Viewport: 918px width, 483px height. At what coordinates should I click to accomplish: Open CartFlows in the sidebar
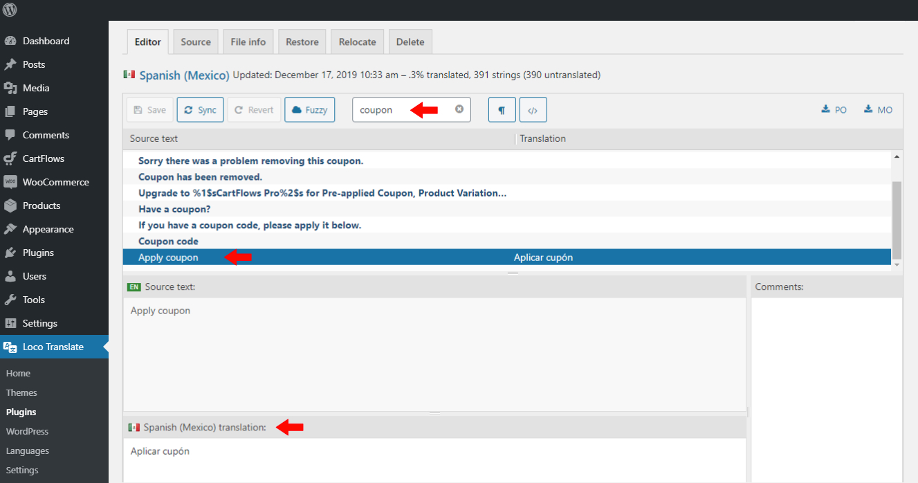43,158
